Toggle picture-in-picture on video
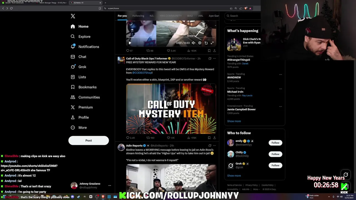Screen dimensions: 356x200 [x=206, y=43]
